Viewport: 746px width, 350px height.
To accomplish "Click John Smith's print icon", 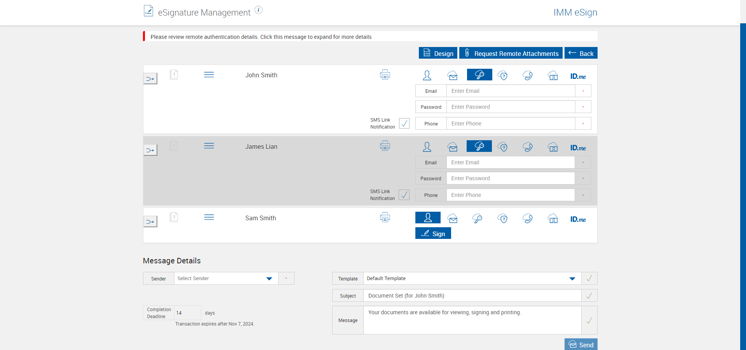I will (x=385, y=75).
